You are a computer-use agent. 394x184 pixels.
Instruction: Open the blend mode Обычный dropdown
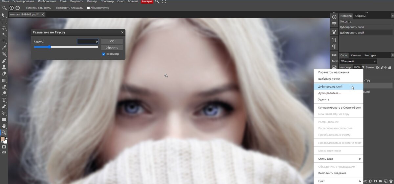(358, 61)
